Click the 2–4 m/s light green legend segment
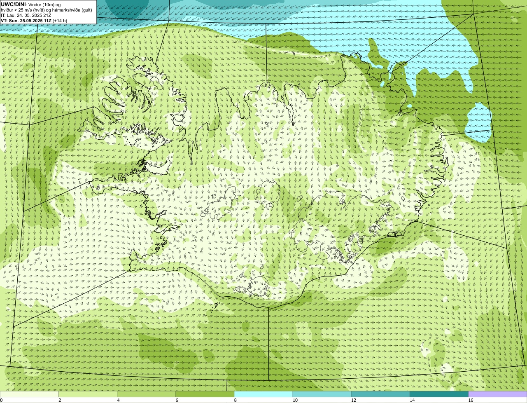The height and width of the screenshot is (403, 527). click(x=88, y=394)
